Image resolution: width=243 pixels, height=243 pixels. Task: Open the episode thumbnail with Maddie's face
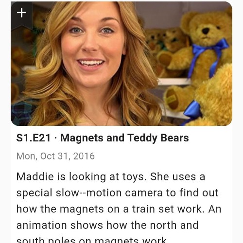(x=121, y=64)
